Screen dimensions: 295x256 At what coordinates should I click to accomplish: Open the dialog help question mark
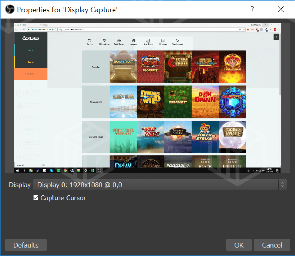[x=252, y=9]
